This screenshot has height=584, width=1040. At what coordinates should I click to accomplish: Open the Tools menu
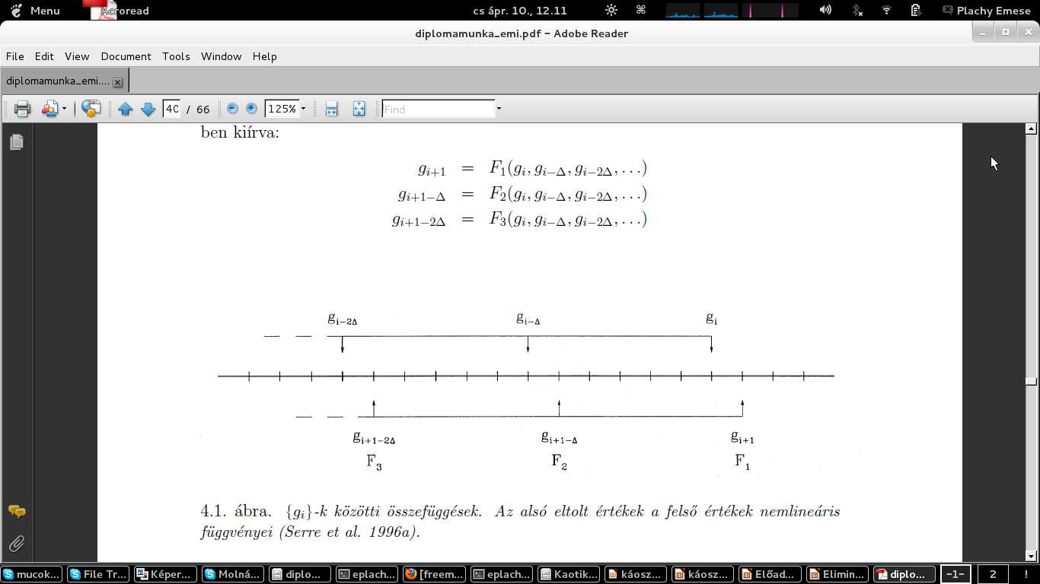(176, 56)
